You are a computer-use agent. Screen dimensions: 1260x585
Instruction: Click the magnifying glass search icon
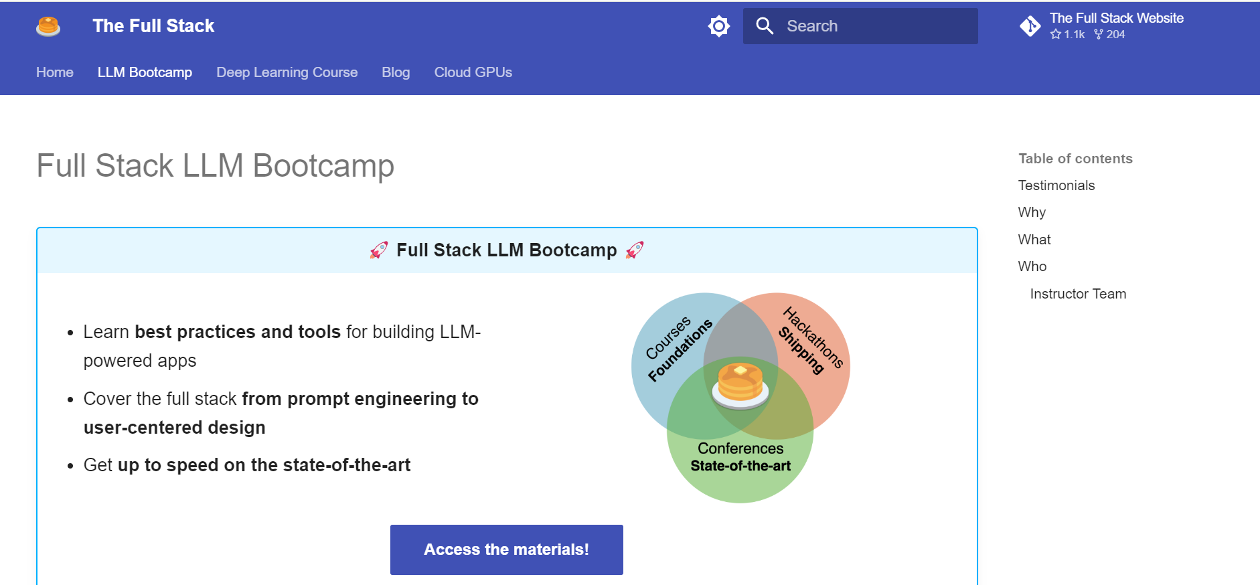(x=765, y=25)
